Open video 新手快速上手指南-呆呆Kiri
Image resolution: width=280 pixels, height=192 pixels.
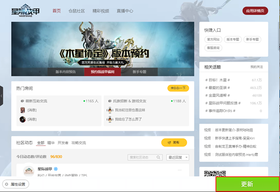click(x=235, y=138)
